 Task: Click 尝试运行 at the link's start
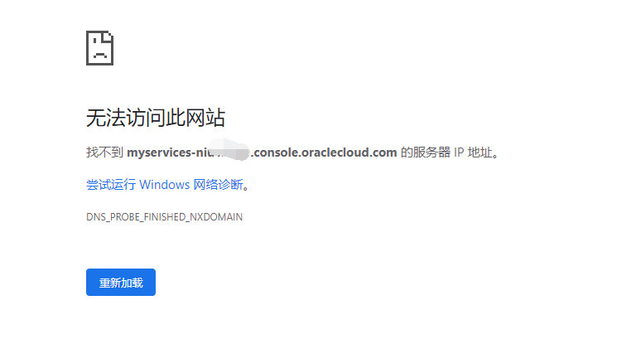point(111,184)
